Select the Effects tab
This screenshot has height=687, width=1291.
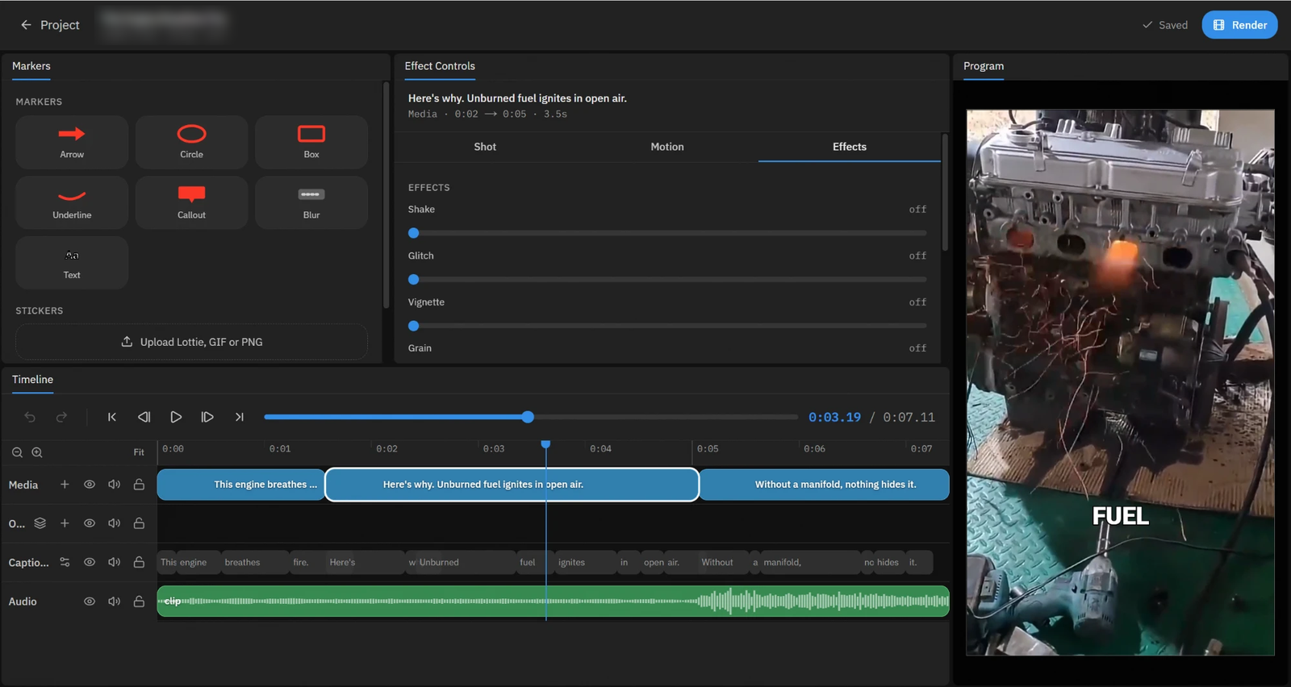(850, 147)
